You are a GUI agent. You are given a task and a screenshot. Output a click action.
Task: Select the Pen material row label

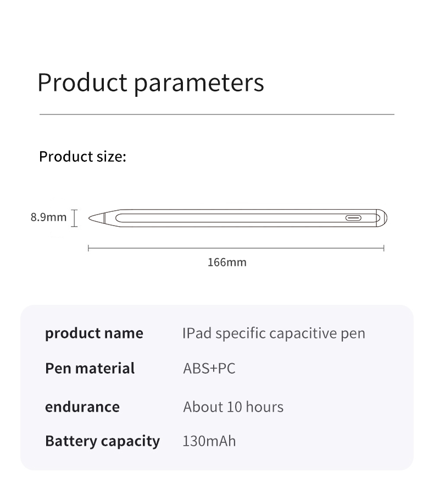[x=90, y=368]
